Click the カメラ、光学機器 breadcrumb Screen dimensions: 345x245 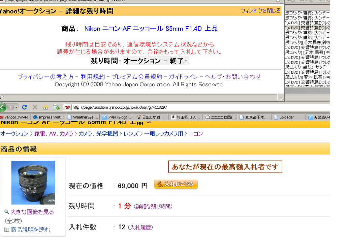(x=98, y=134)
